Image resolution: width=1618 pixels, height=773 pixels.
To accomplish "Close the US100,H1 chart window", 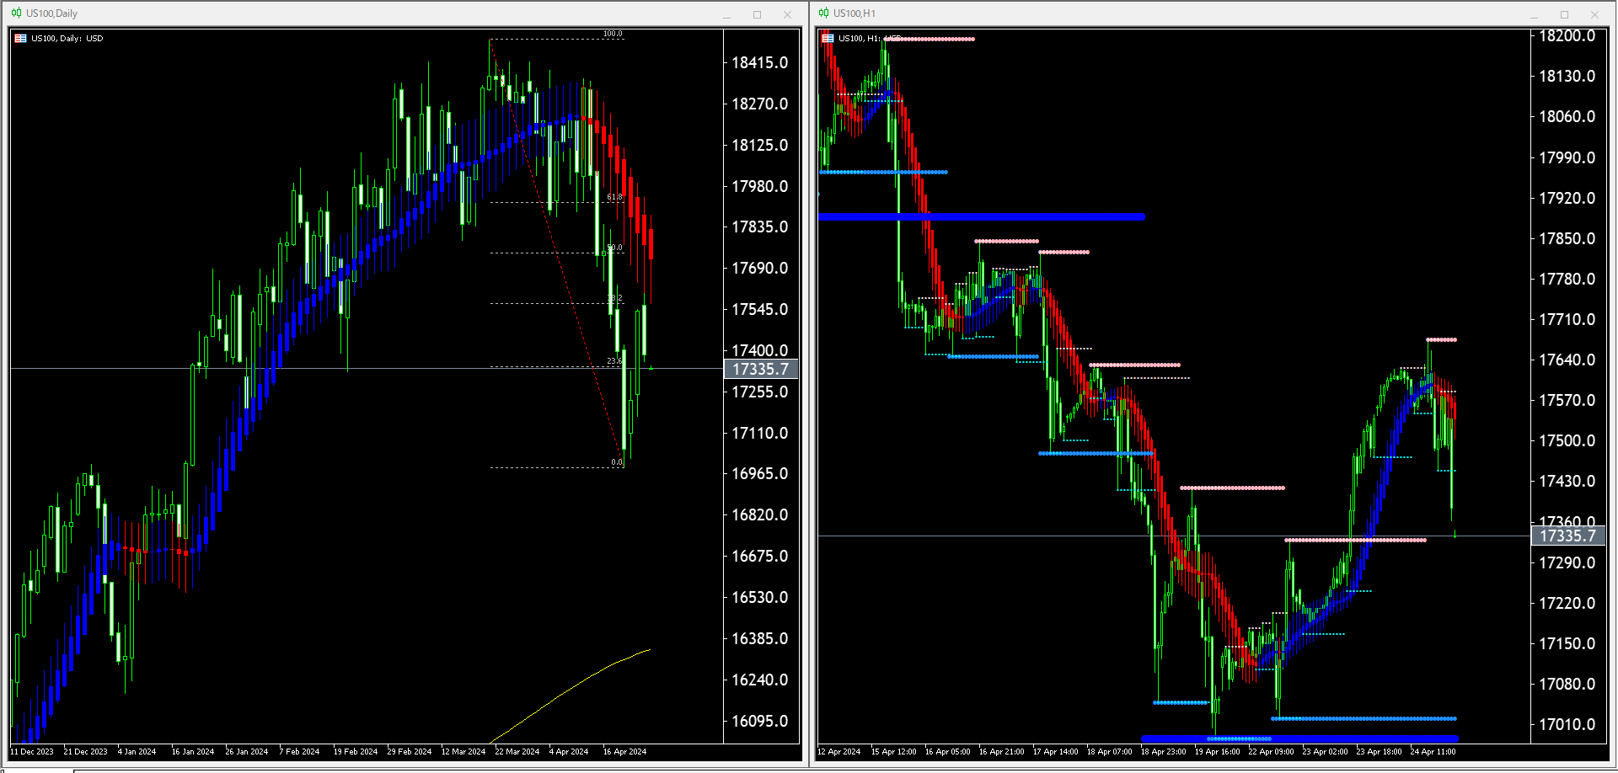I will tap(1594, 14).
